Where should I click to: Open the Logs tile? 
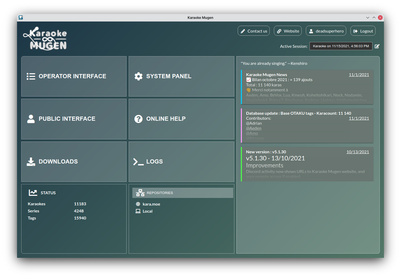pyautogui.click(x=181, y=161)
